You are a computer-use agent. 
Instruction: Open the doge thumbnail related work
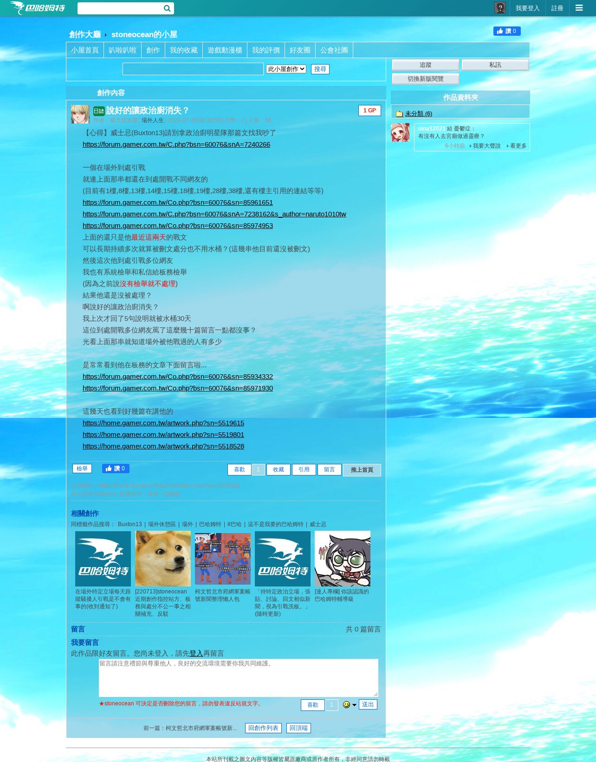coord(163,559)
